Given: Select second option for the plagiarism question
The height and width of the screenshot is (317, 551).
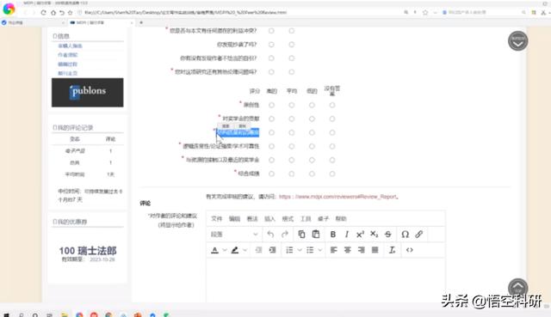Looking at the screenshot, I should coord(292,45).
